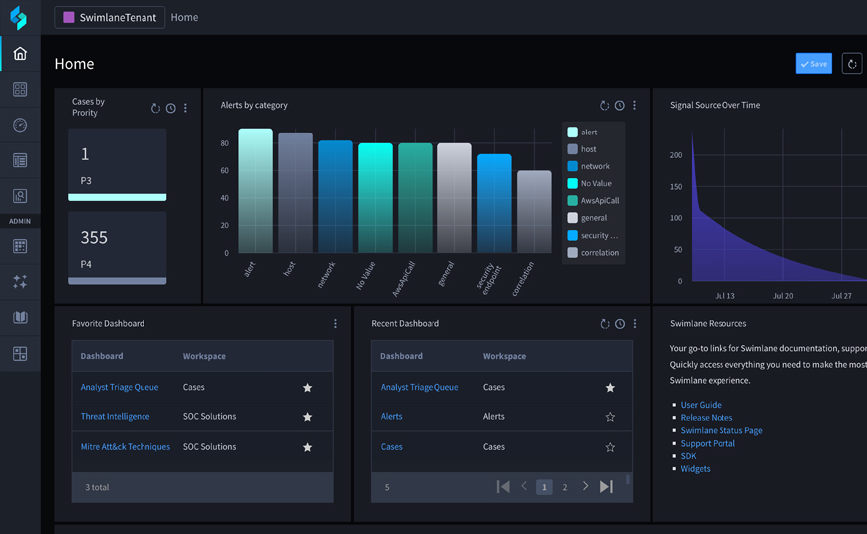867x534 pixels.
Task: Toggle the network legend swatch
Action: click(x=572, y=166)
